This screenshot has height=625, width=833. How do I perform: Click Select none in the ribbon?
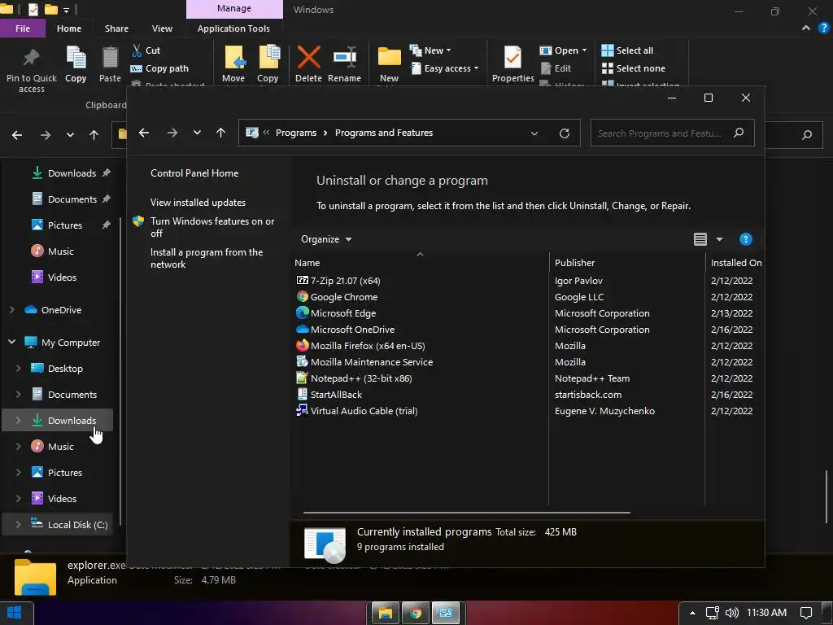pos(633,68)
